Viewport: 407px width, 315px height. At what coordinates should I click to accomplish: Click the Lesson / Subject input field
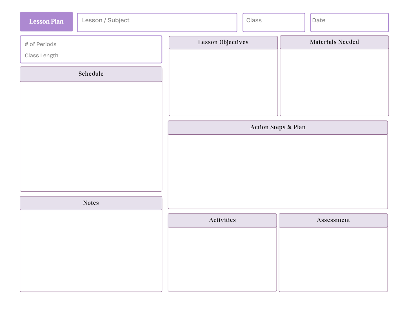pos(157,22)
